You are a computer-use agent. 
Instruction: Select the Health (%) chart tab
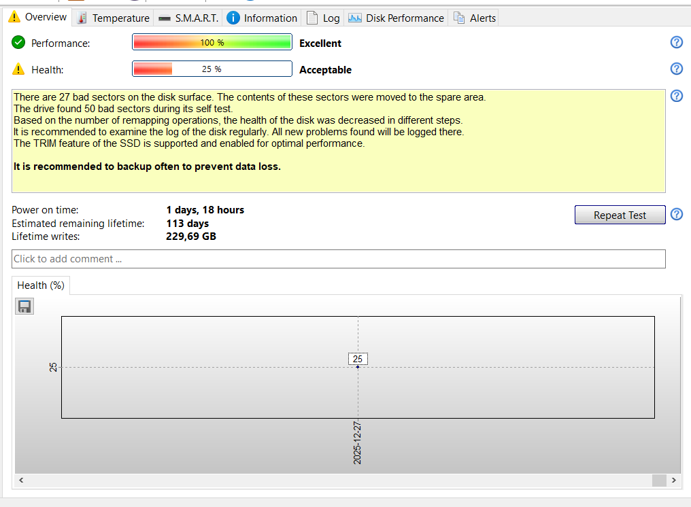pos(41,285)
